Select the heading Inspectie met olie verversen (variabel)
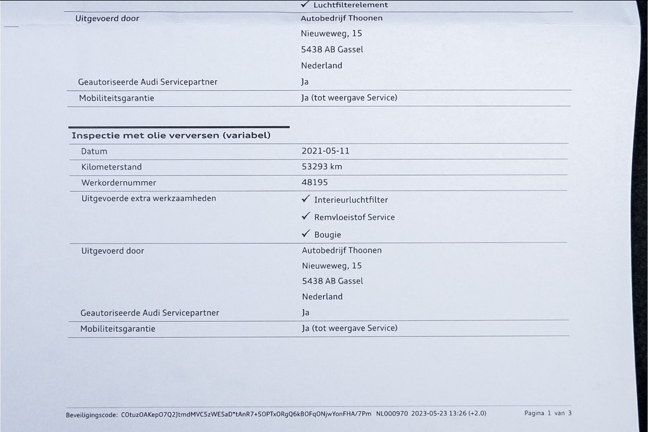This screenshot has height=432, width=648. pyautogui.click(x=171, y=136)
